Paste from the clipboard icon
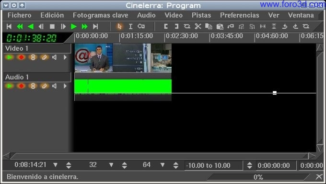 [220, 26]
